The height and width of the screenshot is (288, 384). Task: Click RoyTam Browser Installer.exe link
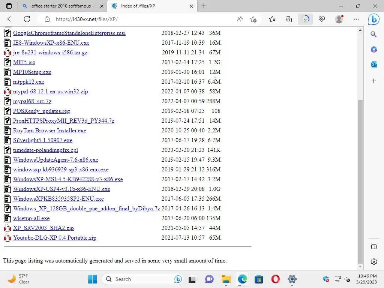pos(50,130)
